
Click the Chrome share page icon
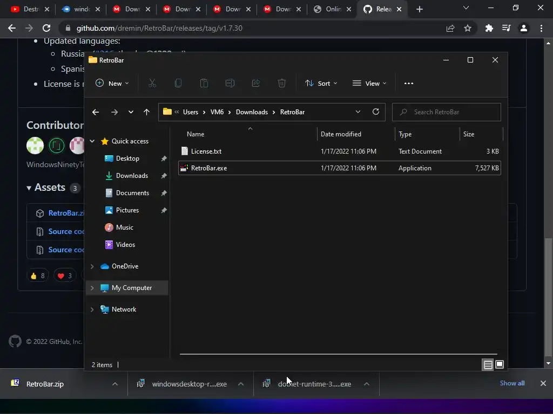(x=450, y=28)
